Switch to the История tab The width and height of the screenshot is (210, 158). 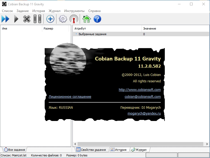coord(119,150)
